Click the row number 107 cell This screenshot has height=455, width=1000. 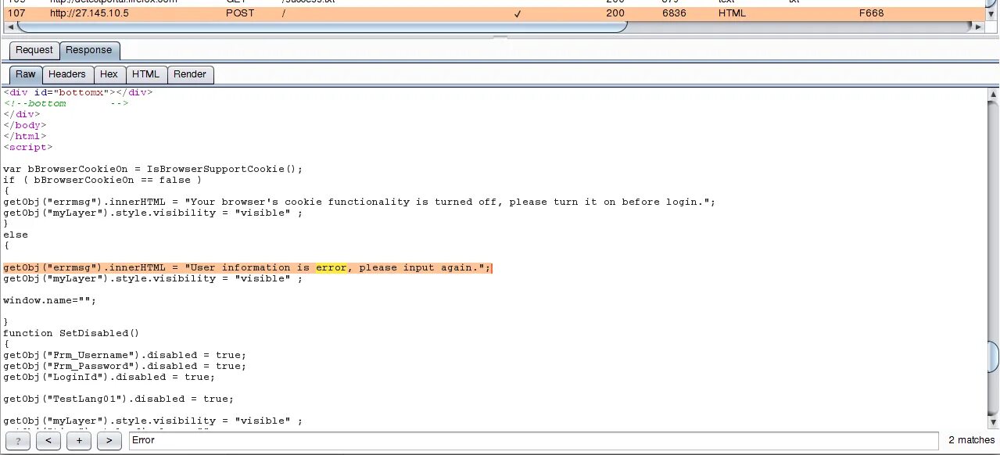pyautogui.click(x=16, y=13)
